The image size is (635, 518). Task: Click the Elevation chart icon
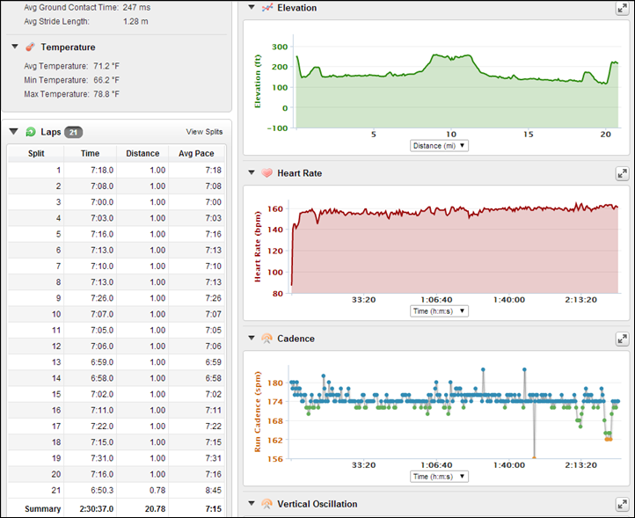[x=266, y=8]
